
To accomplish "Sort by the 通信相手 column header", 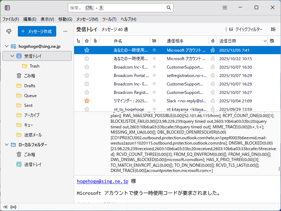I will coord(175,41).
